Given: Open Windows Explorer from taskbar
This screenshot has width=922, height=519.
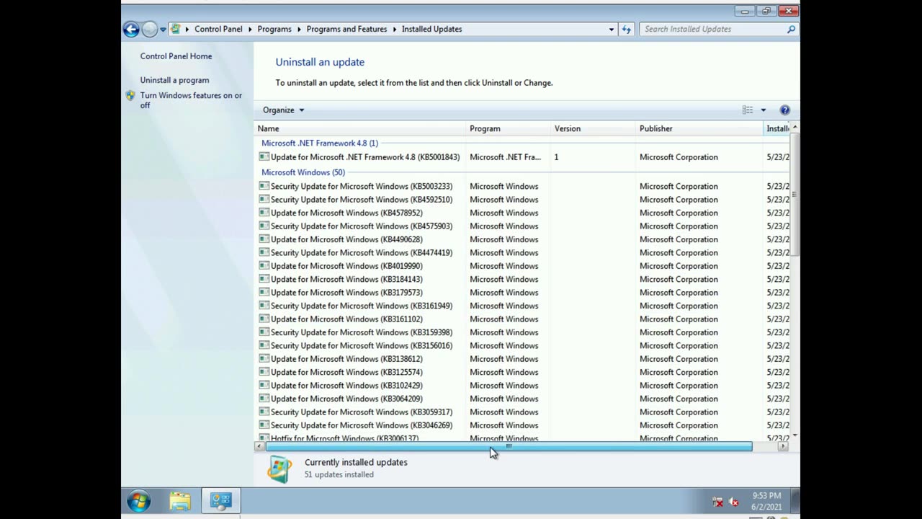Looking at the screenshot, I should [x=180, y=501].
